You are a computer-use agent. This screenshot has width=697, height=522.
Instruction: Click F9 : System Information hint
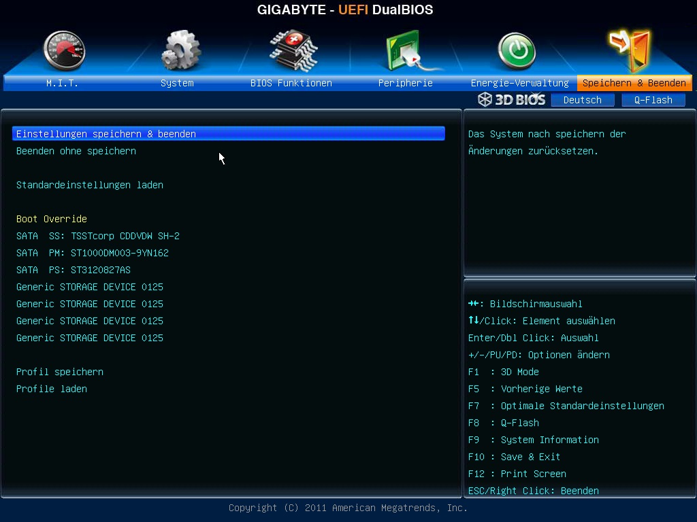tap(534, 440)
